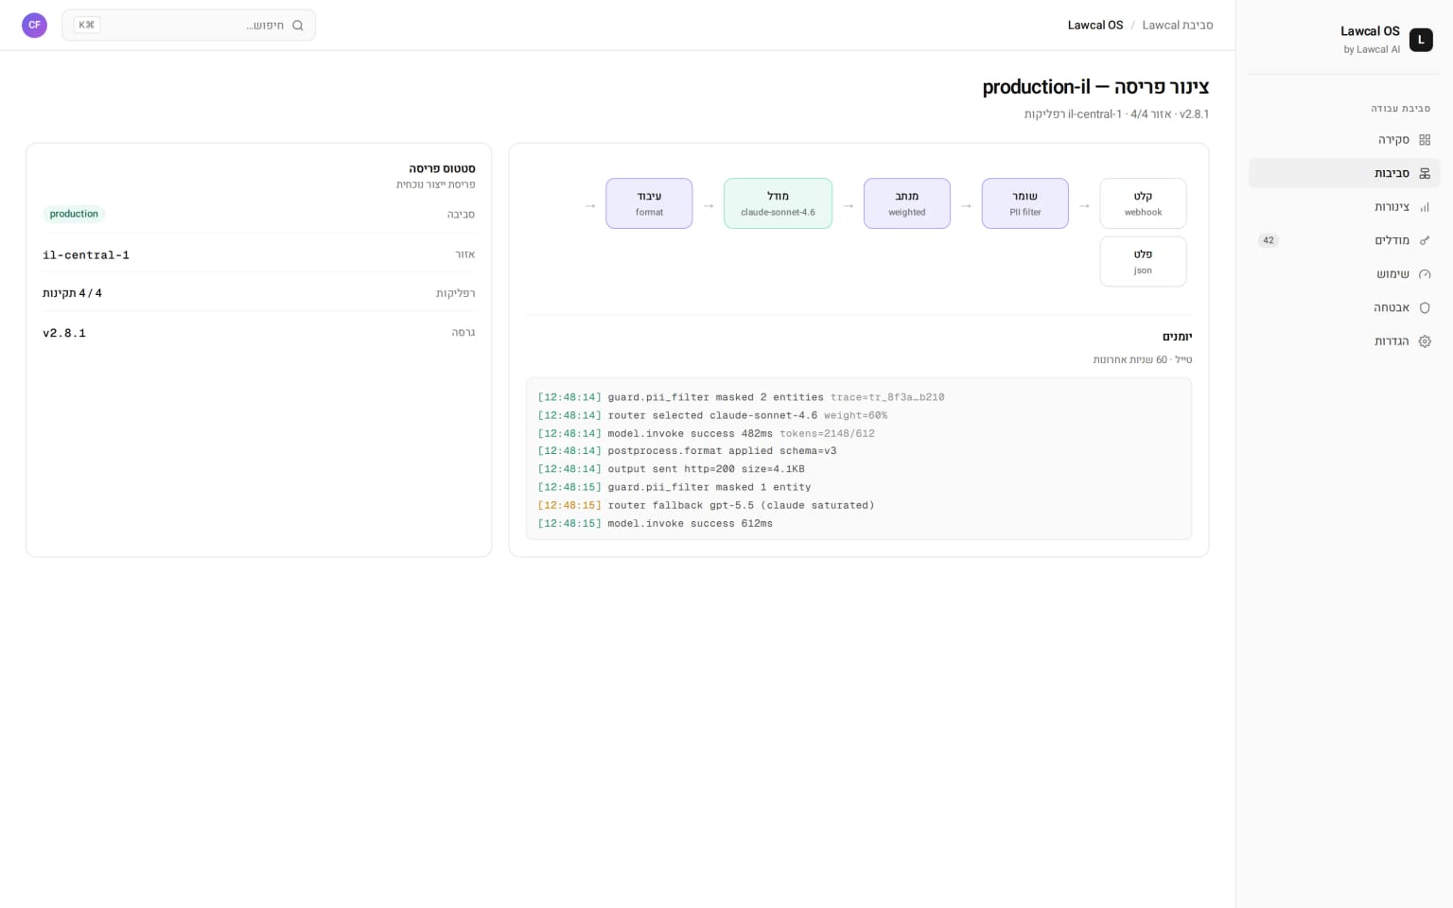Click the search input field
Screen dimensions: 1453x908
pyautogui.click(x=189, y=26)
